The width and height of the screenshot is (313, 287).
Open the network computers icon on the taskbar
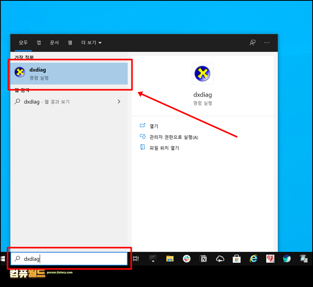point(304,259)
